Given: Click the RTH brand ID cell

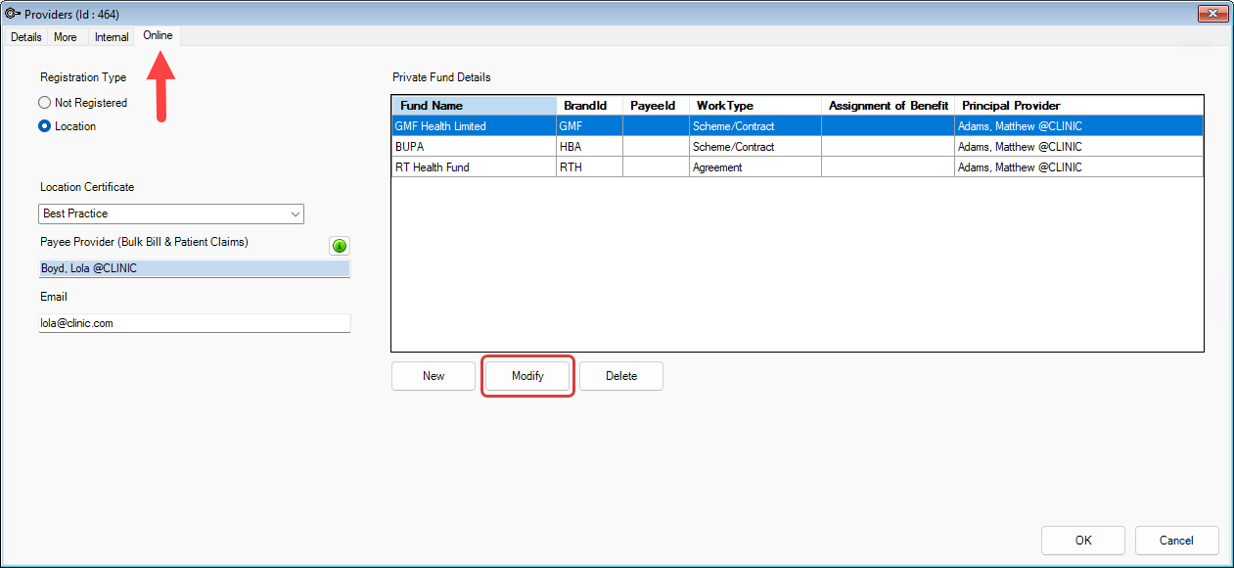Looking at the screenshot, I should tap(589, 167).
